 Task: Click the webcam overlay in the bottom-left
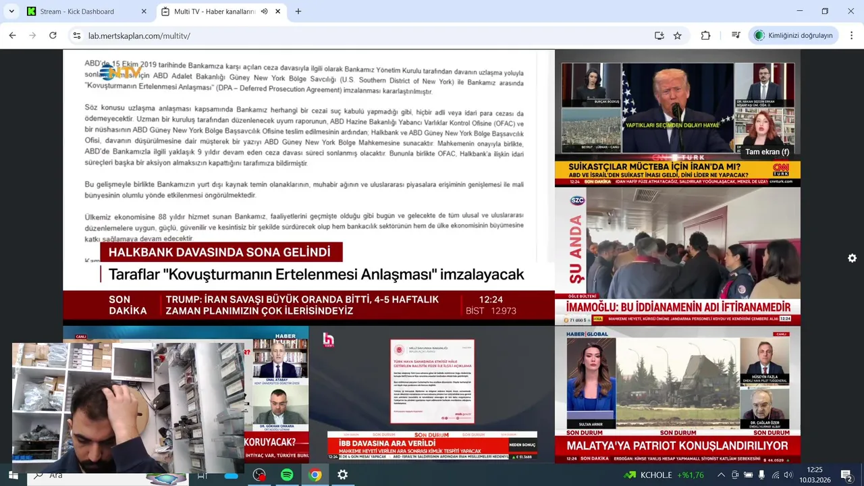click(x=128, y=408)
